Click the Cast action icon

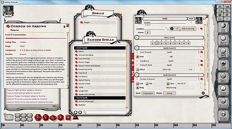(137, 83)
